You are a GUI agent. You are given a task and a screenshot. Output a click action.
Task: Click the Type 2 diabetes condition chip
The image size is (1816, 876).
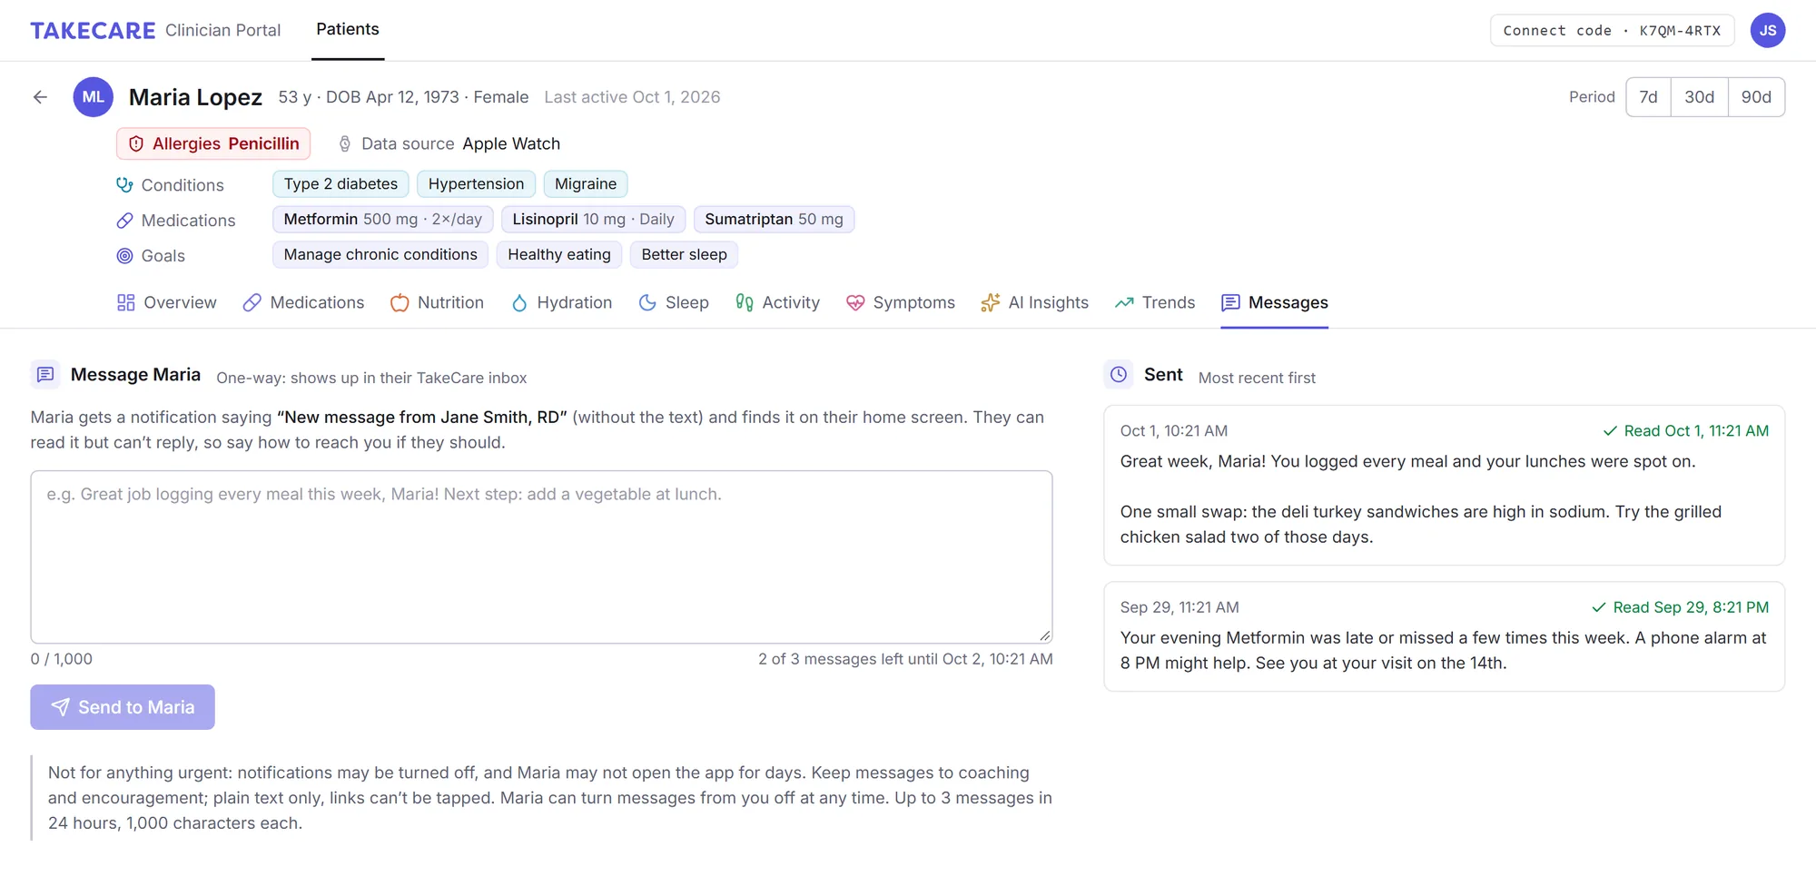coord(340,183)
